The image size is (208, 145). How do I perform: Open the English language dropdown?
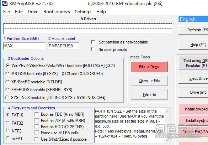point(193,19)
